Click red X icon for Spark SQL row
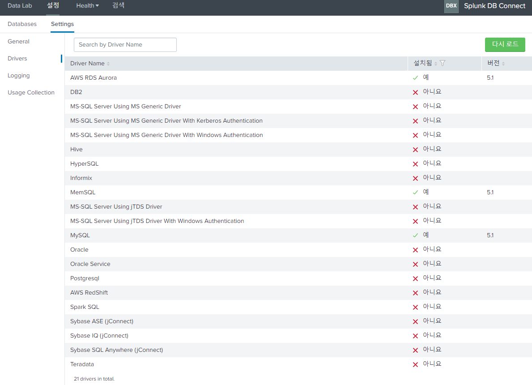The height and width of the screenshot is (385, 532). pyautogui.click(x=415, y=307)
